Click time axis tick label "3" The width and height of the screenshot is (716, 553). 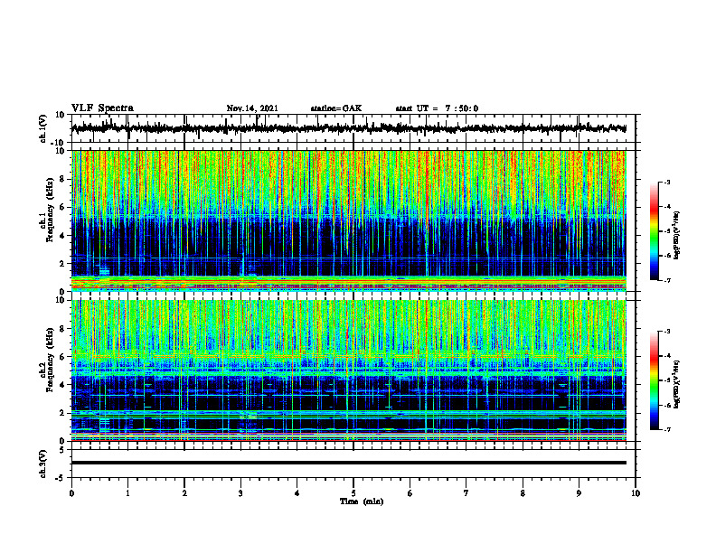tap(240, 493)
